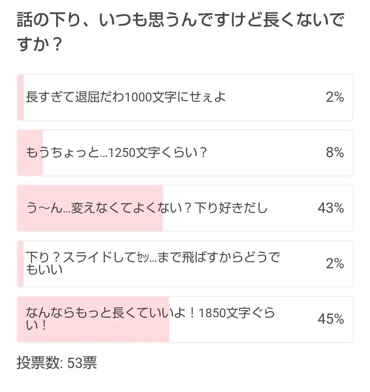This screenshot has height=392, width=370.
Task: Click the 8% result percentage
Action: [x=335, y=153]
